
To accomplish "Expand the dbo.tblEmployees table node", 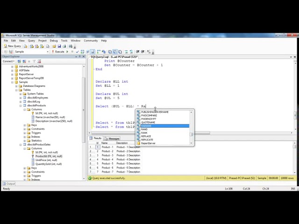I will [x=21, y=98].
